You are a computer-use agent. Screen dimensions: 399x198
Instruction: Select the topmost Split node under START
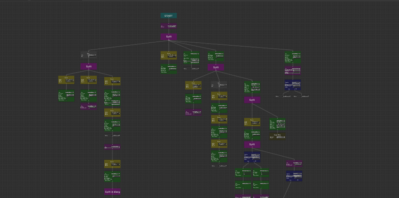click(x=168, y=37)
